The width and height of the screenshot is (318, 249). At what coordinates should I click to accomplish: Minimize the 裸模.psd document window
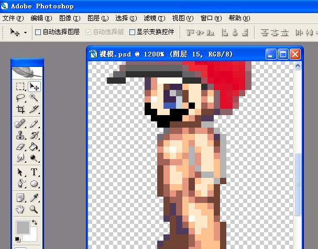click(271, 54)
